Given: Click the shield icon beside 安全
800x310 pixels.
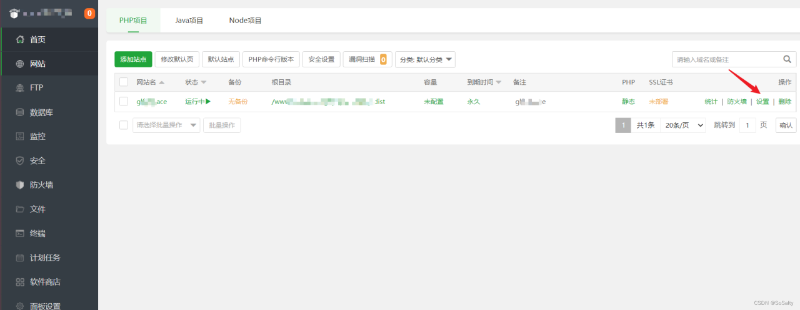Looking at the screenshot, I should point(19,160).
